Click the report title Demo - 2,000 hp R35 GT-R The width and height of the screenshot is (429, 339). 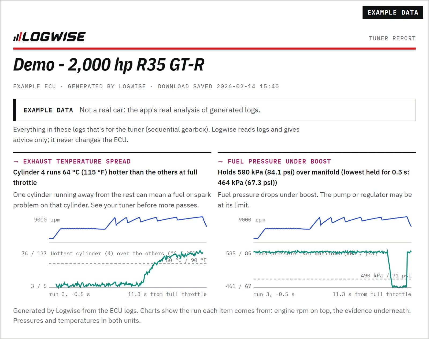click(x=109, y=65)
